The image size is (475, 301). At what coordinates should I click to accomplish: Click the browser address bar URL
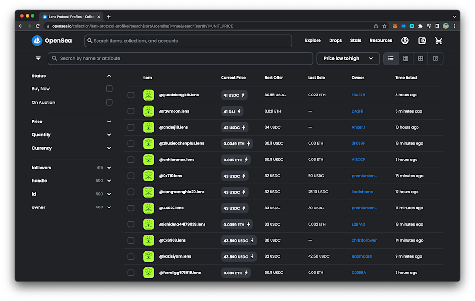(142, 26)
